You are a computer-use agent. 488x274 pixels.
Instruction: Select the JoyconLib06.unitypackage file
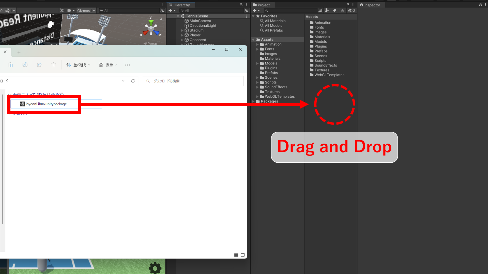point(46,104)
